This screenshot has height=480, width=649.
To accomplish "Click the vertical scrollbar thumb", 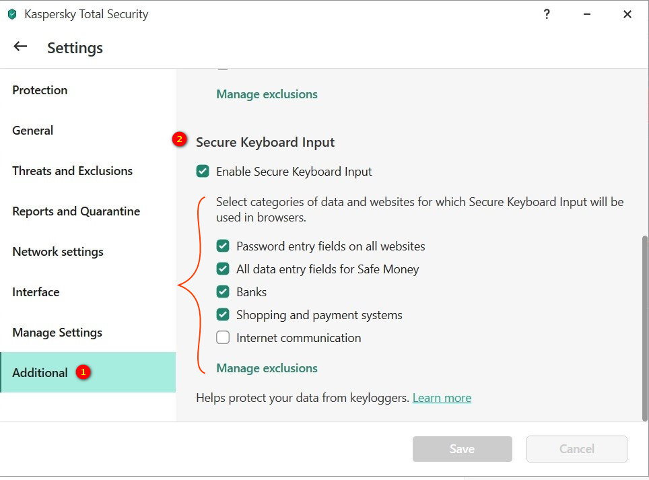I will [x=645, y=327].
